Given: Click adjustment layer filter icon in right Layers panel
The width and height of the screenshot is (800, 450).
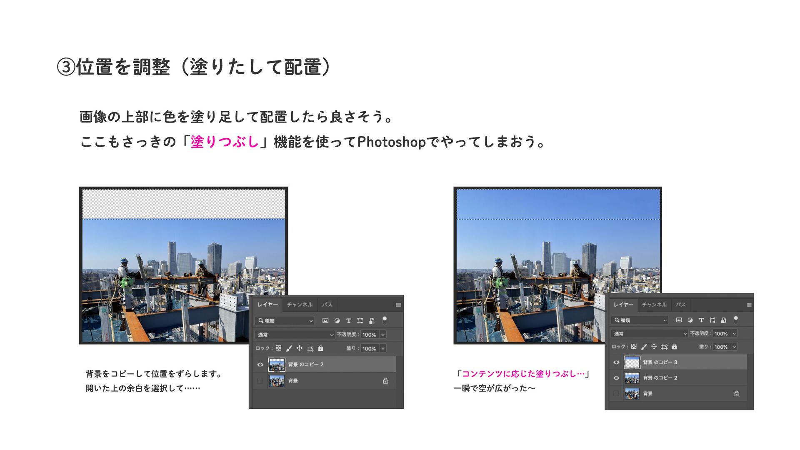Looking at the screenshot, I should pyautogui.click(x=690, y=320).
